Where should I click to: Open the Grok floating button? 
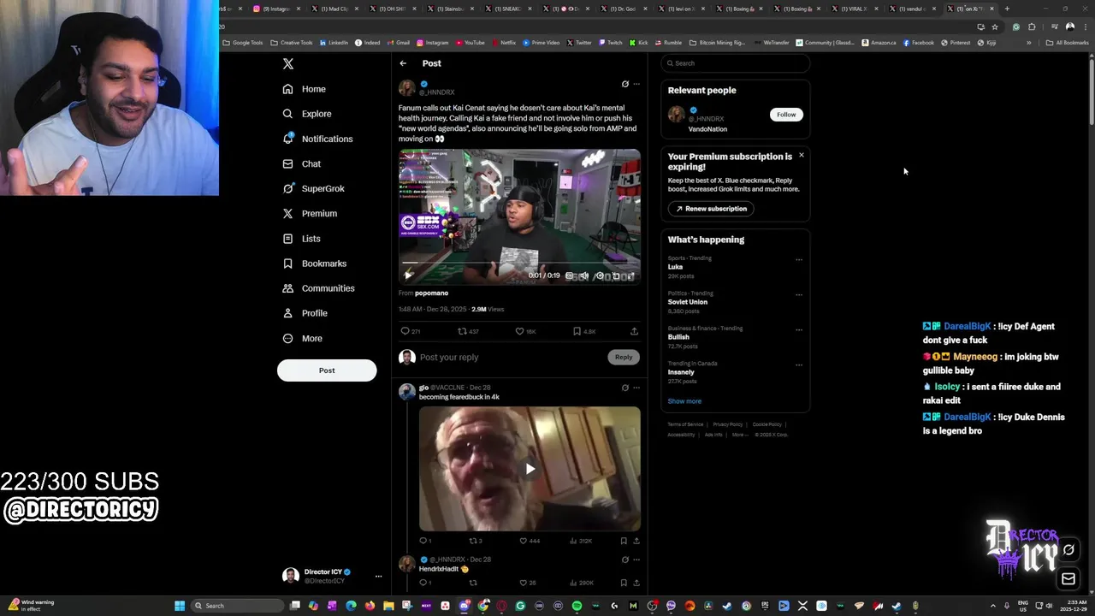coord(1068,549)
